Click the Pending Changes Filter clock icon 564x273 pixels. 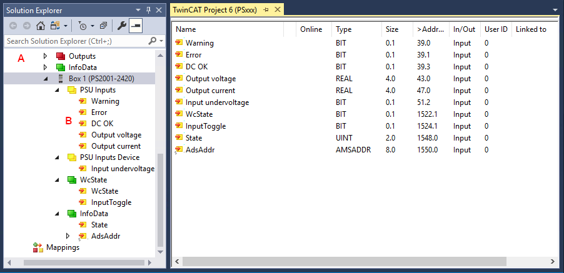[83, 26]
